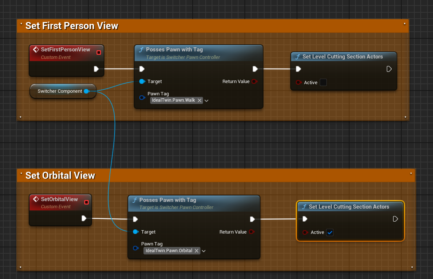Enable the Active checkbox in First Person View
The image size is (433, 279).
(323, 82)
